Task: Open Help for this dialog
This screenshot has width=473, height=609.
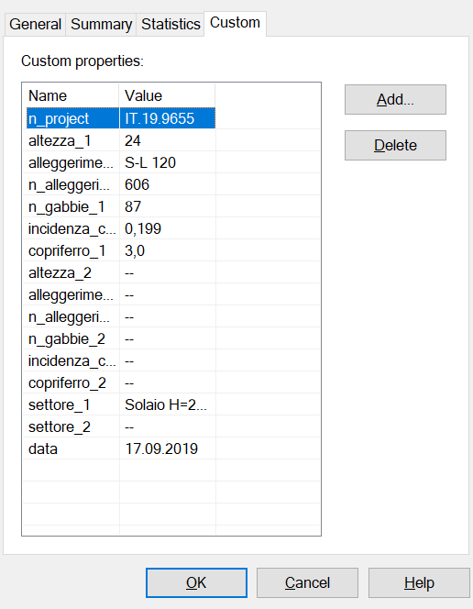Action: tap(419, 582)
